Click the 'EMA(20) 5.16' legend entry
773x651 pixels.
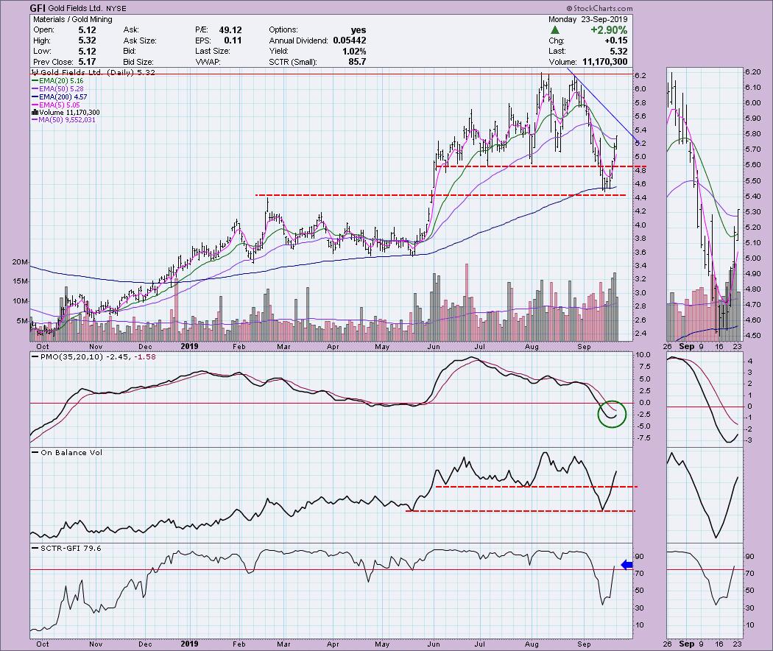(62, 81)
